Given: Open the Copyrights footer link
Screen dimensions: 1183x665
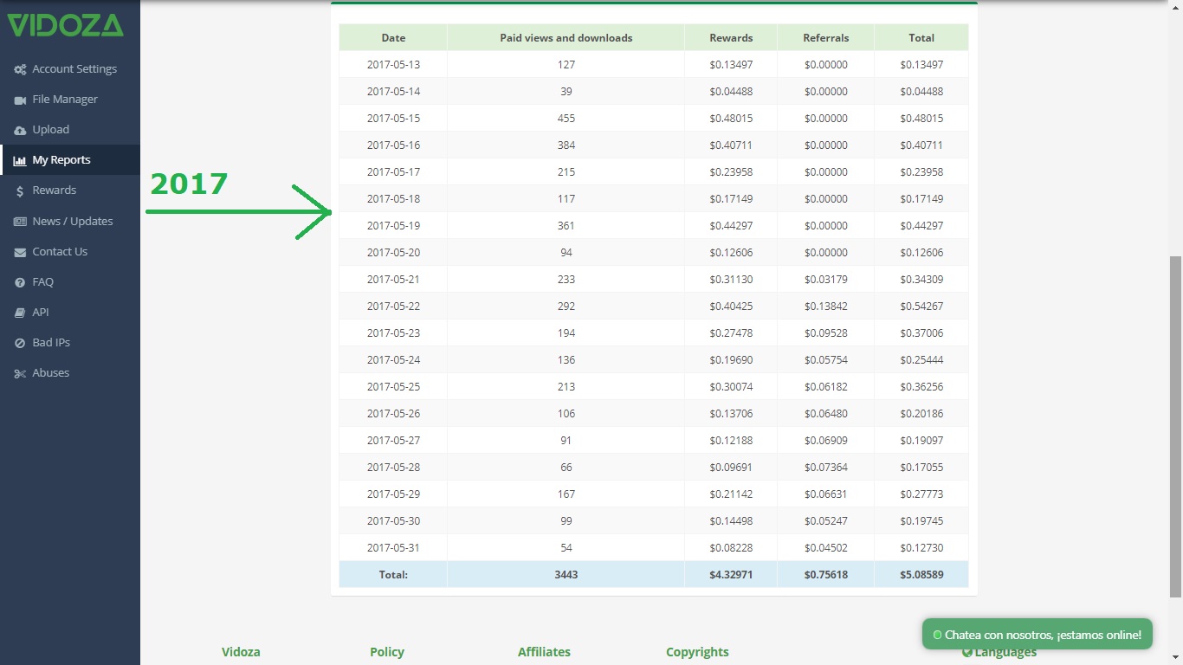Looking at the screenshot, I should coord(697,652).
